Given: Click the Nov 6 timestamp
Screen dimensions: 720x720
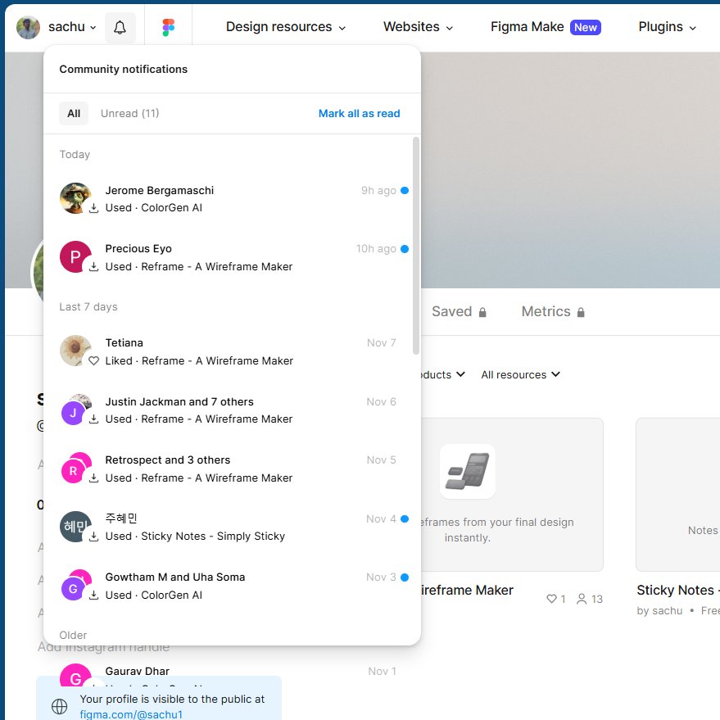Looking at the screenshot, I should [x=381, y=402].
